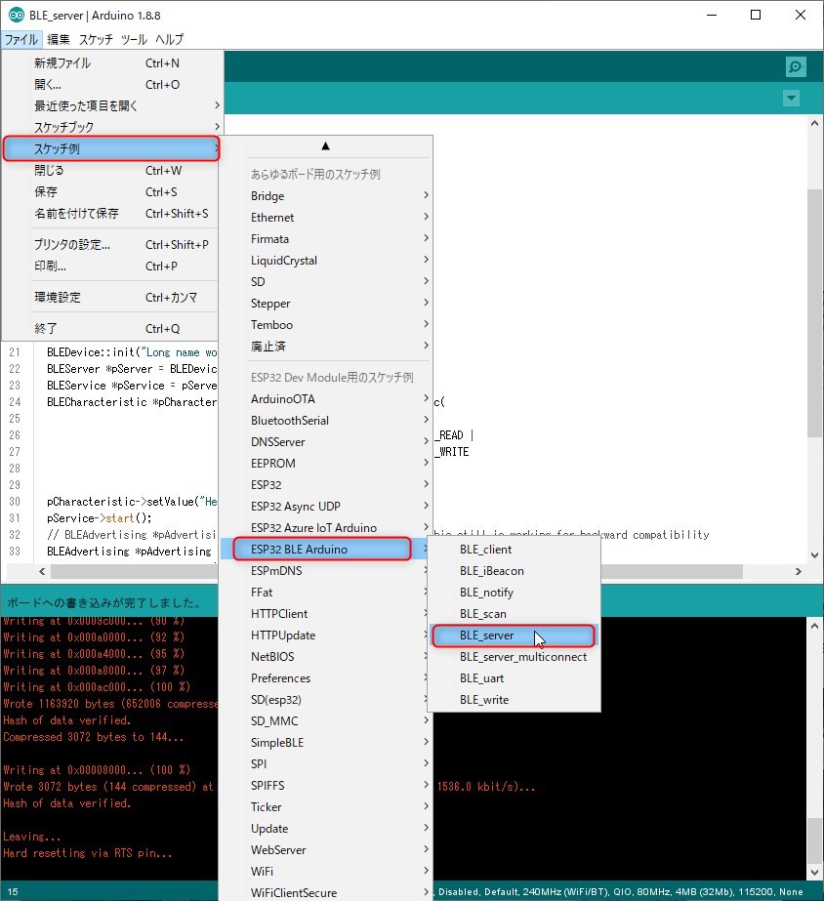
Task: Open the ファイル menu
Action: [21, 40]
